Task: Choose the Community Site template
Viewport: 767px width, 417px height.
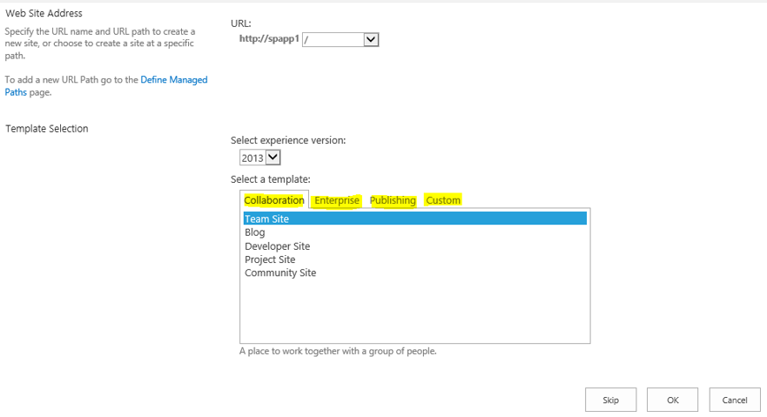Action: [x=280, y=272]
